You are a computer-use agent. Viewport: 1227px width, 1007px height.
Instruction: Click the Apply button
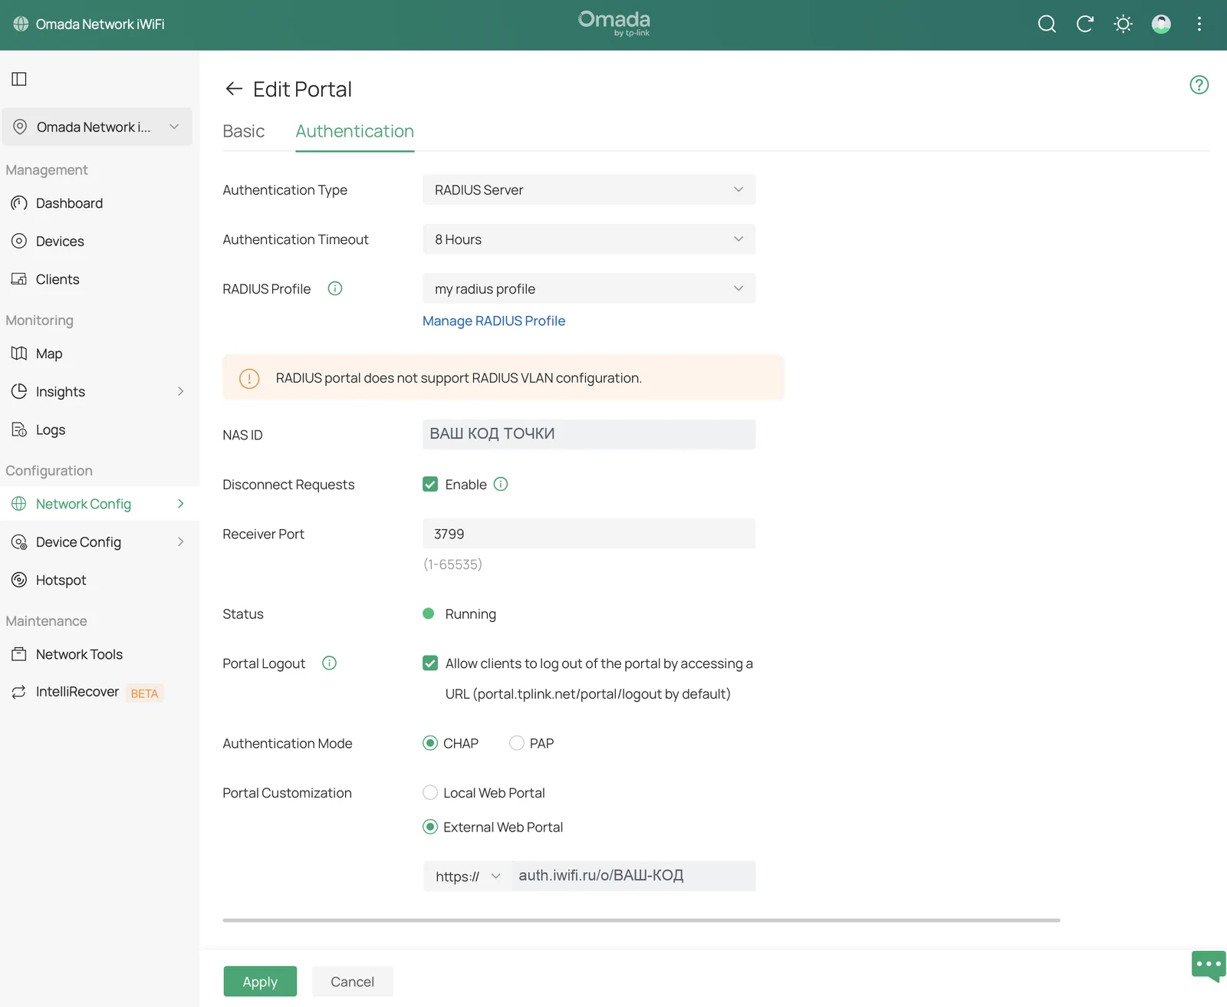point(260,982)
